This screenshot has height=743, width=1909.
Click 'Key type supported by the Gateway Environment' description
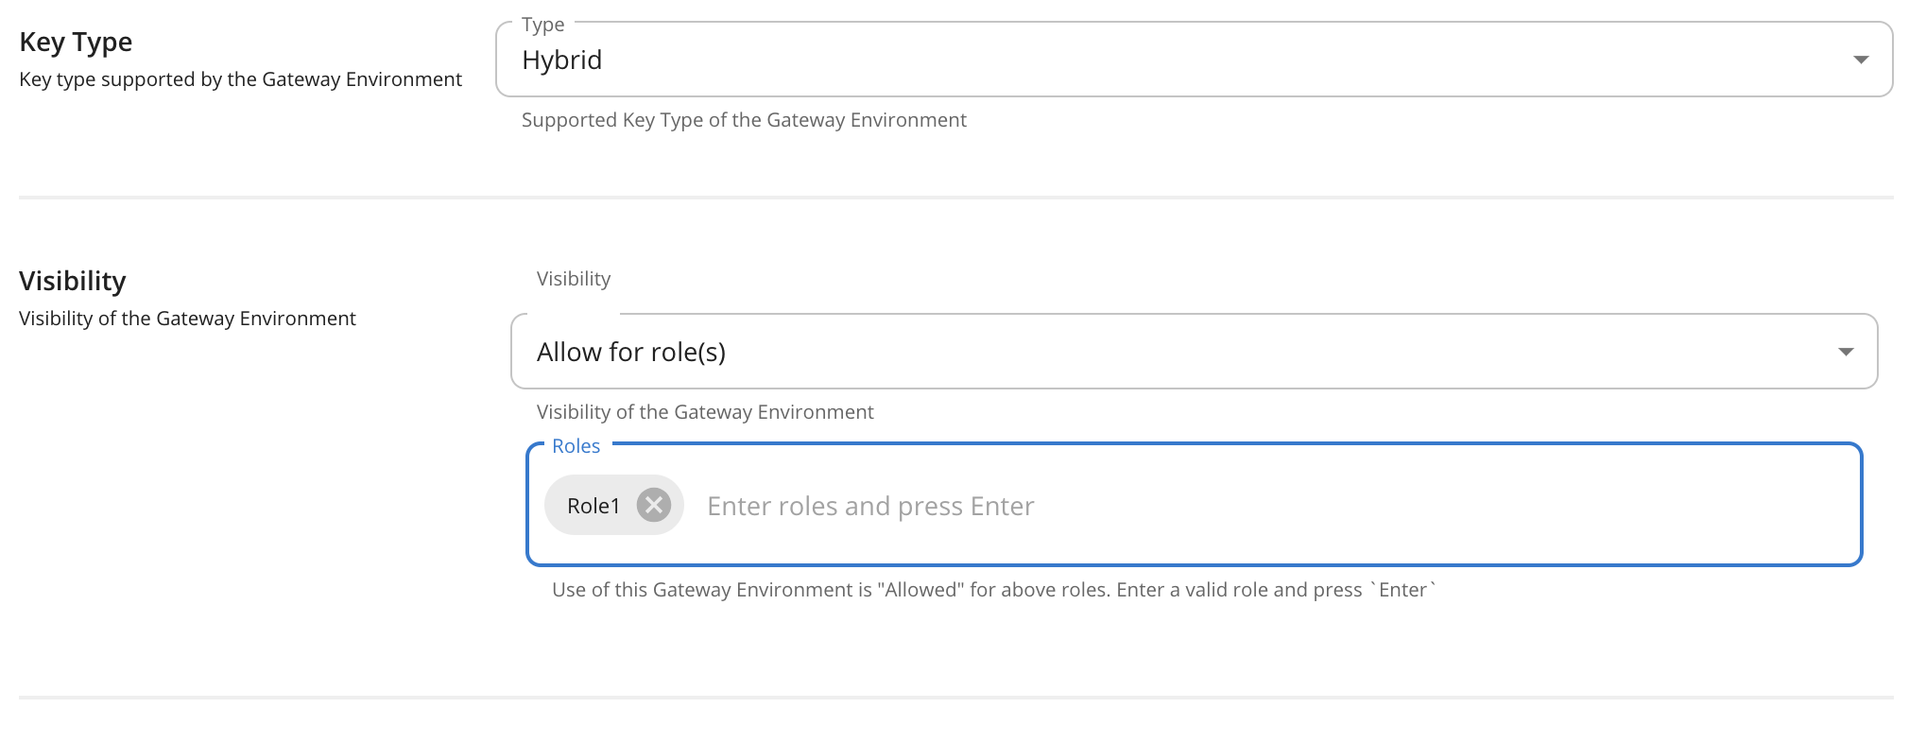(240, 79)
